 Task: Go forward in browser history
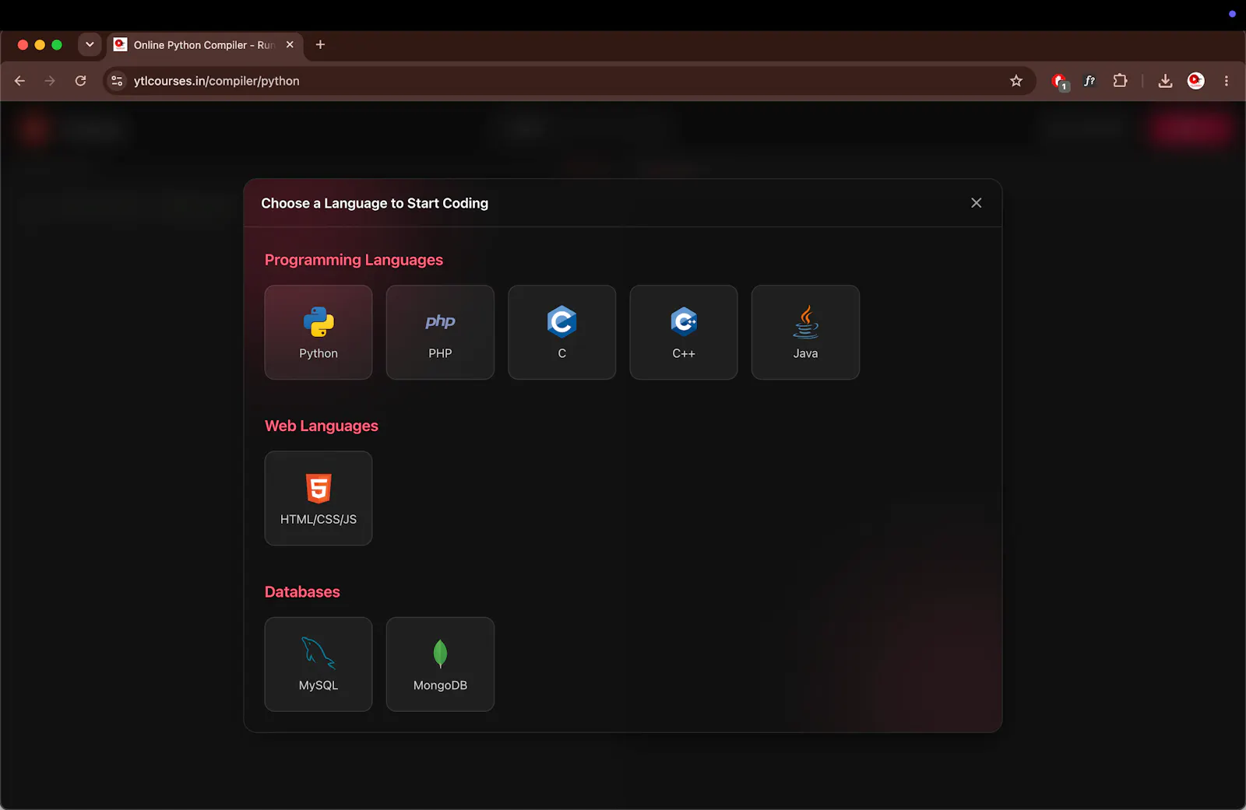(50, 81)
